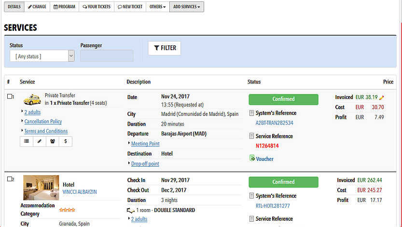Expand the Meeting Point details

(x=145, y=143)
